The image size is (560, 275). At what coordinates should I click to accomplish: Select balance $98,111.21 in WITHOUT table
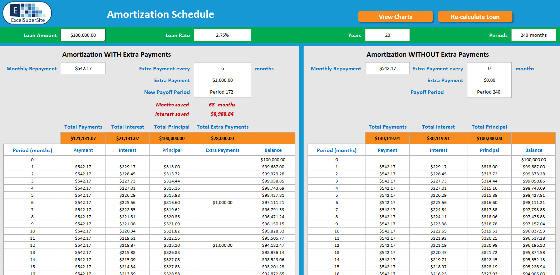tap(534, 202)
